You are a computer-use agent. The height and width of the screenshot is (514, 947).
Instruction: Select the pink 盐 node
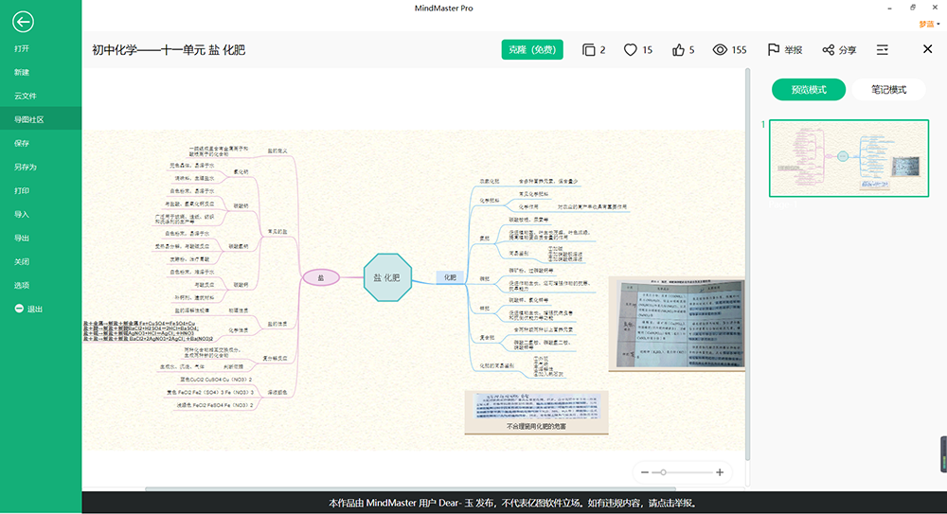(321, 278)
